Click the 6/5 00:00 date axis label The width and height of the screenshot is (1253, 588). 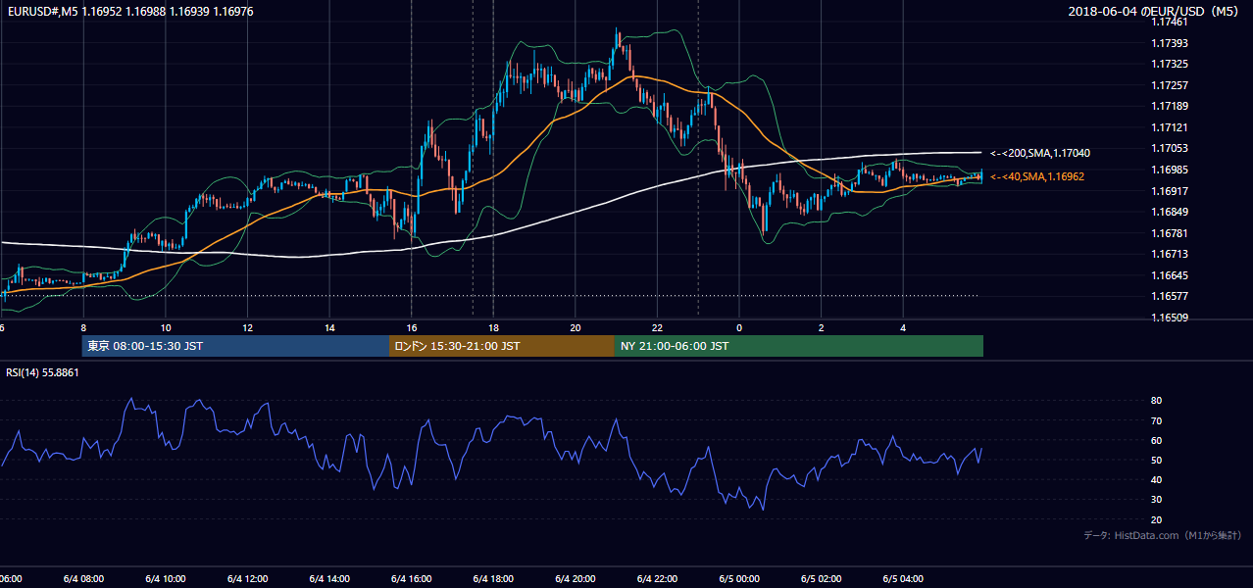pyautogui.click(x=739, y=579)
